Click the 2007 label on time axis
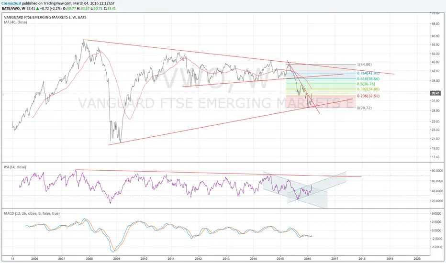Image resolution: width=446 pixels, height=263 pixels. (62, 259)
